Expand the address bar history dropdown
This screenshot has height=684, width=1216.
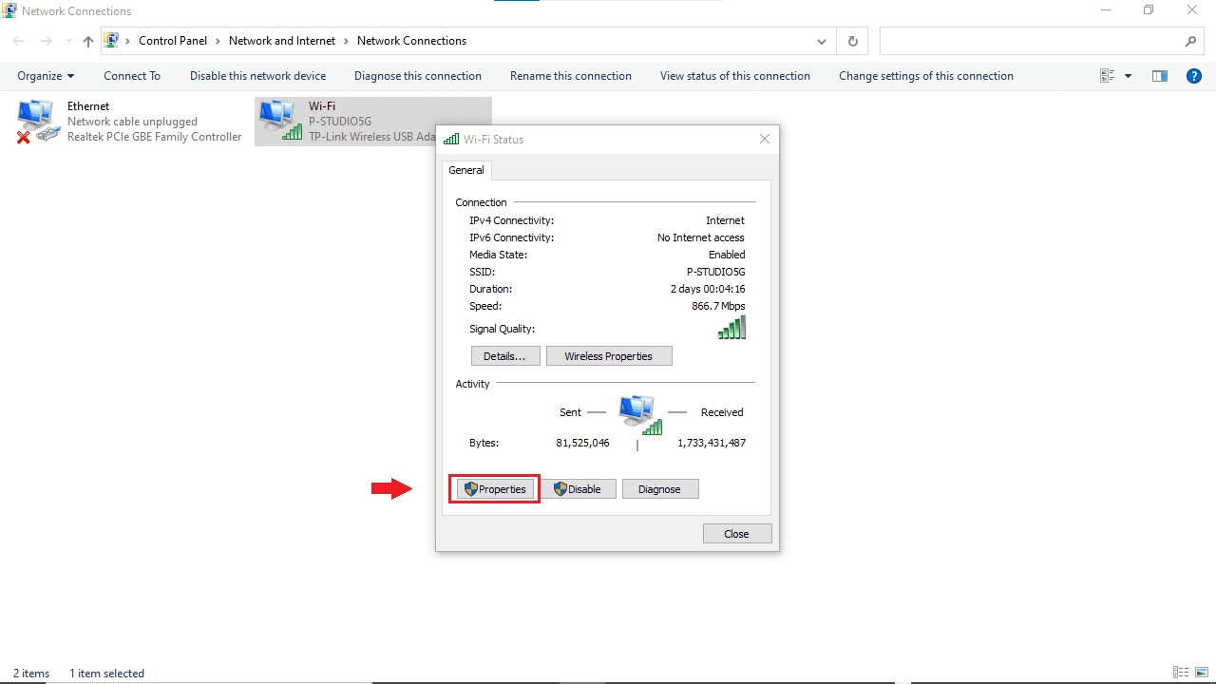click(822, 41)
